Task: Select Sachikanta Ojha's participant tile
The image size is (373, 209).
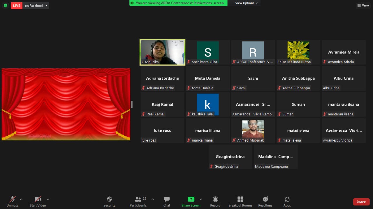Action: (208, 52)
